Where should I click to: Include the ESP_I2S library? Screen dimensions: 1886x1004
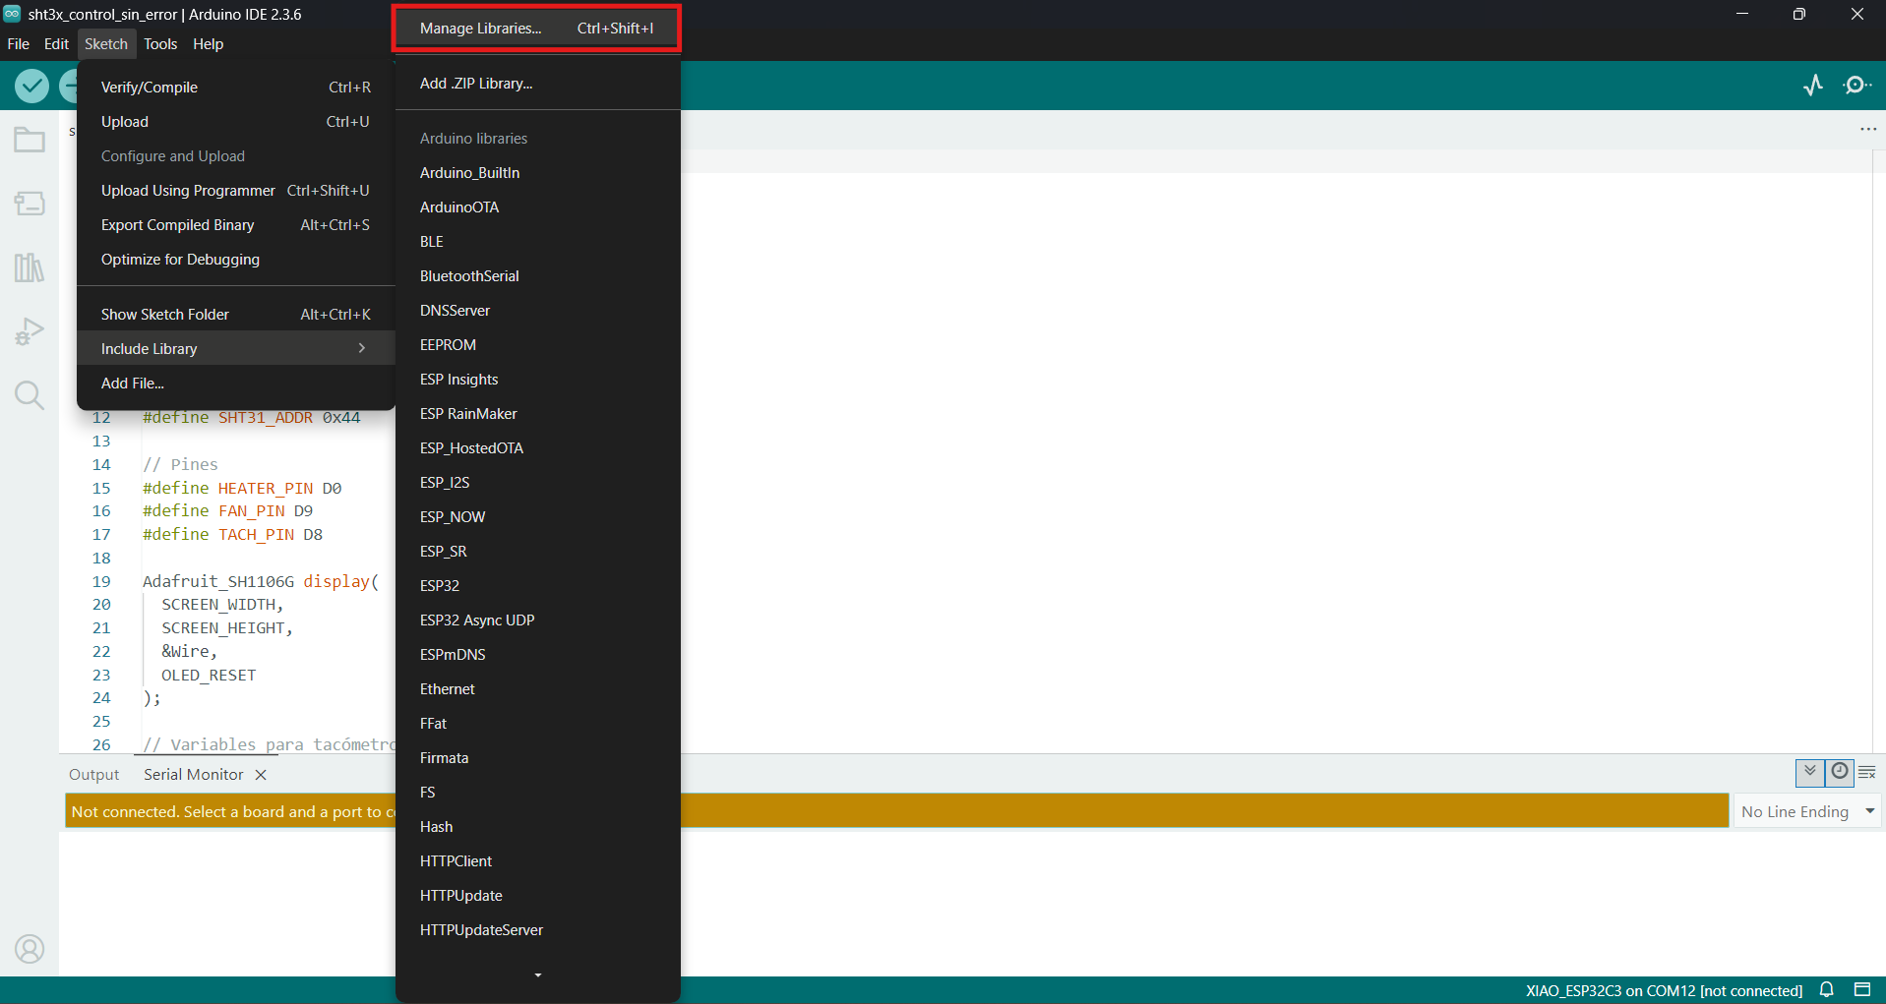pyautogui.click(x=537, y=483)
